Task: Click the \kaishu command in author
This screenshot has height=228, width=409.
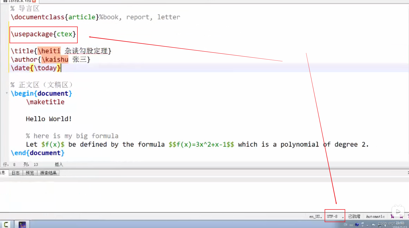Action: pos(55,59)
